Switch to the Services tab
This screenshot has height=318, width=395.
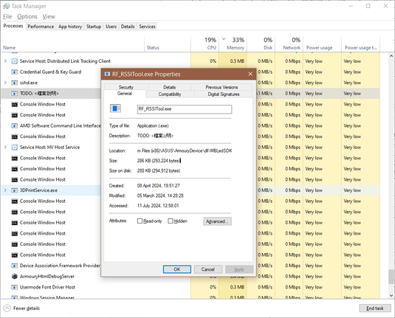pos(147,27)
